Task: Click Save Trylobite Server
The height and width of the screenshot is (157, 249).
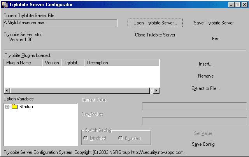Action: pos(214,23)
